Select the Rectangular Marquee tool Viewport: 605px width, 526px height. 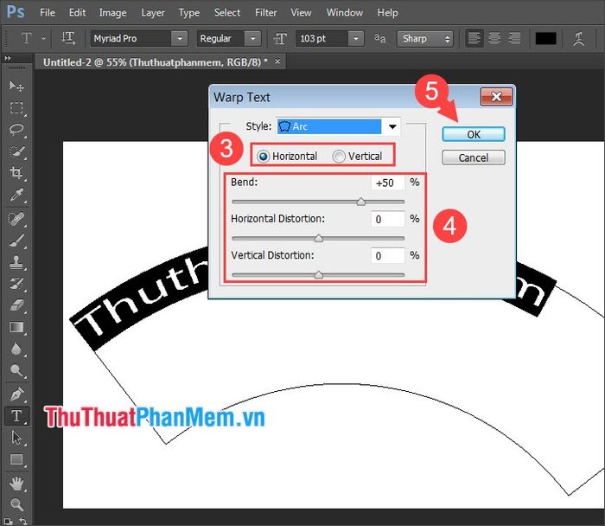pos(16,108)
